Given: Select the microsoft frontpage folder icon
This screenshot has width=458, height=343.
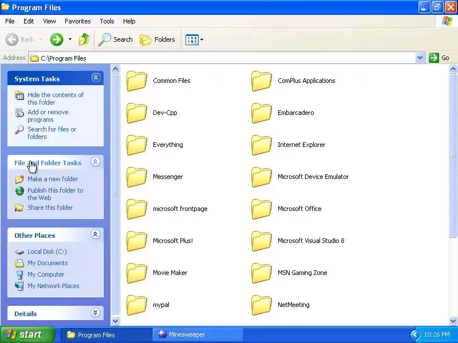Looking at the screenshot, I should point(137,209).
